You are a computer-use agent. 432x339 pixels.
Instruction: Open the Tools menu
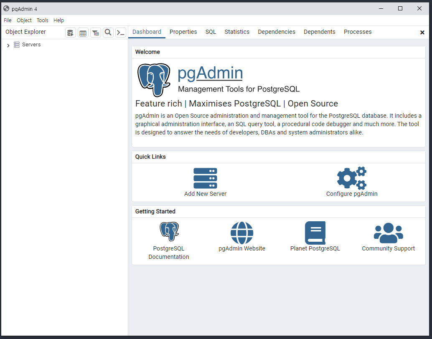[43, 20]
